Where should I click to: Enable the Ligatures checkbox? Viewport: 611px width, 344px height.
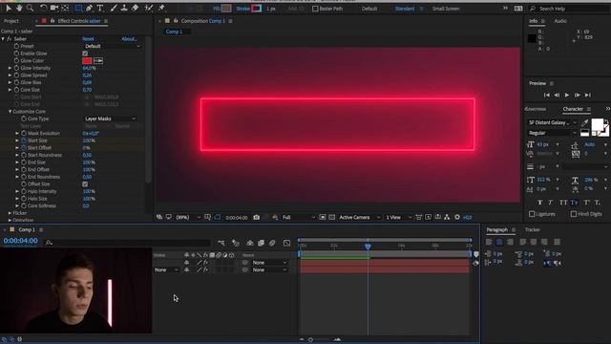[532, 214]
